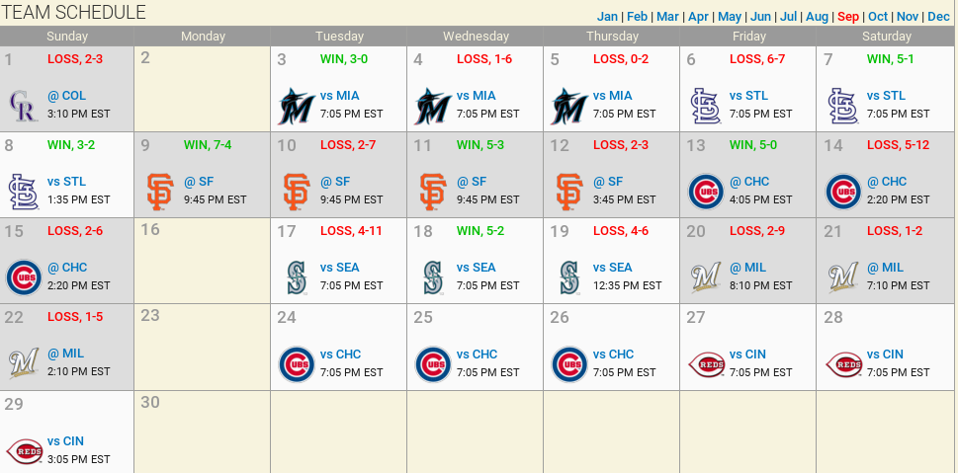
Task: Click the Giants logo on September 9
Action: pyautogui.click(x=159, y=191)
